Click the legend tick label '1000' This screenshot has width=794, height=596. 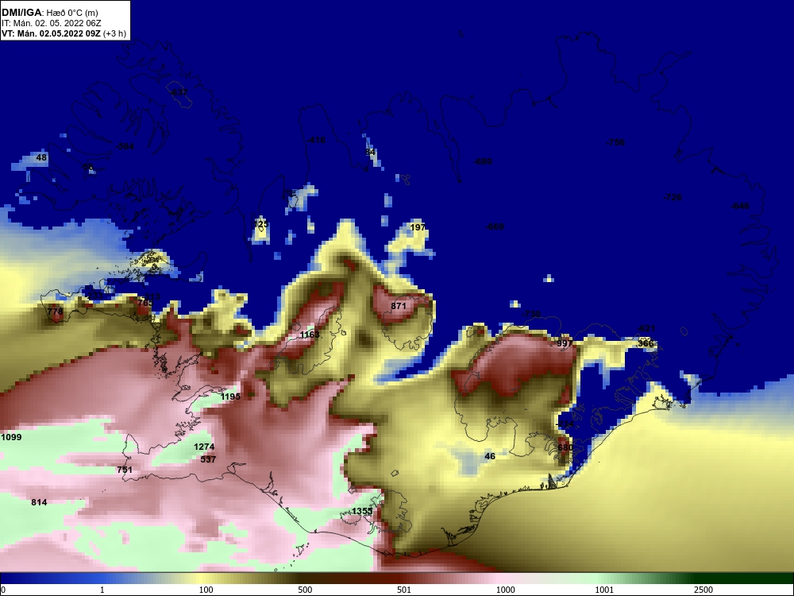pos(505,590)
